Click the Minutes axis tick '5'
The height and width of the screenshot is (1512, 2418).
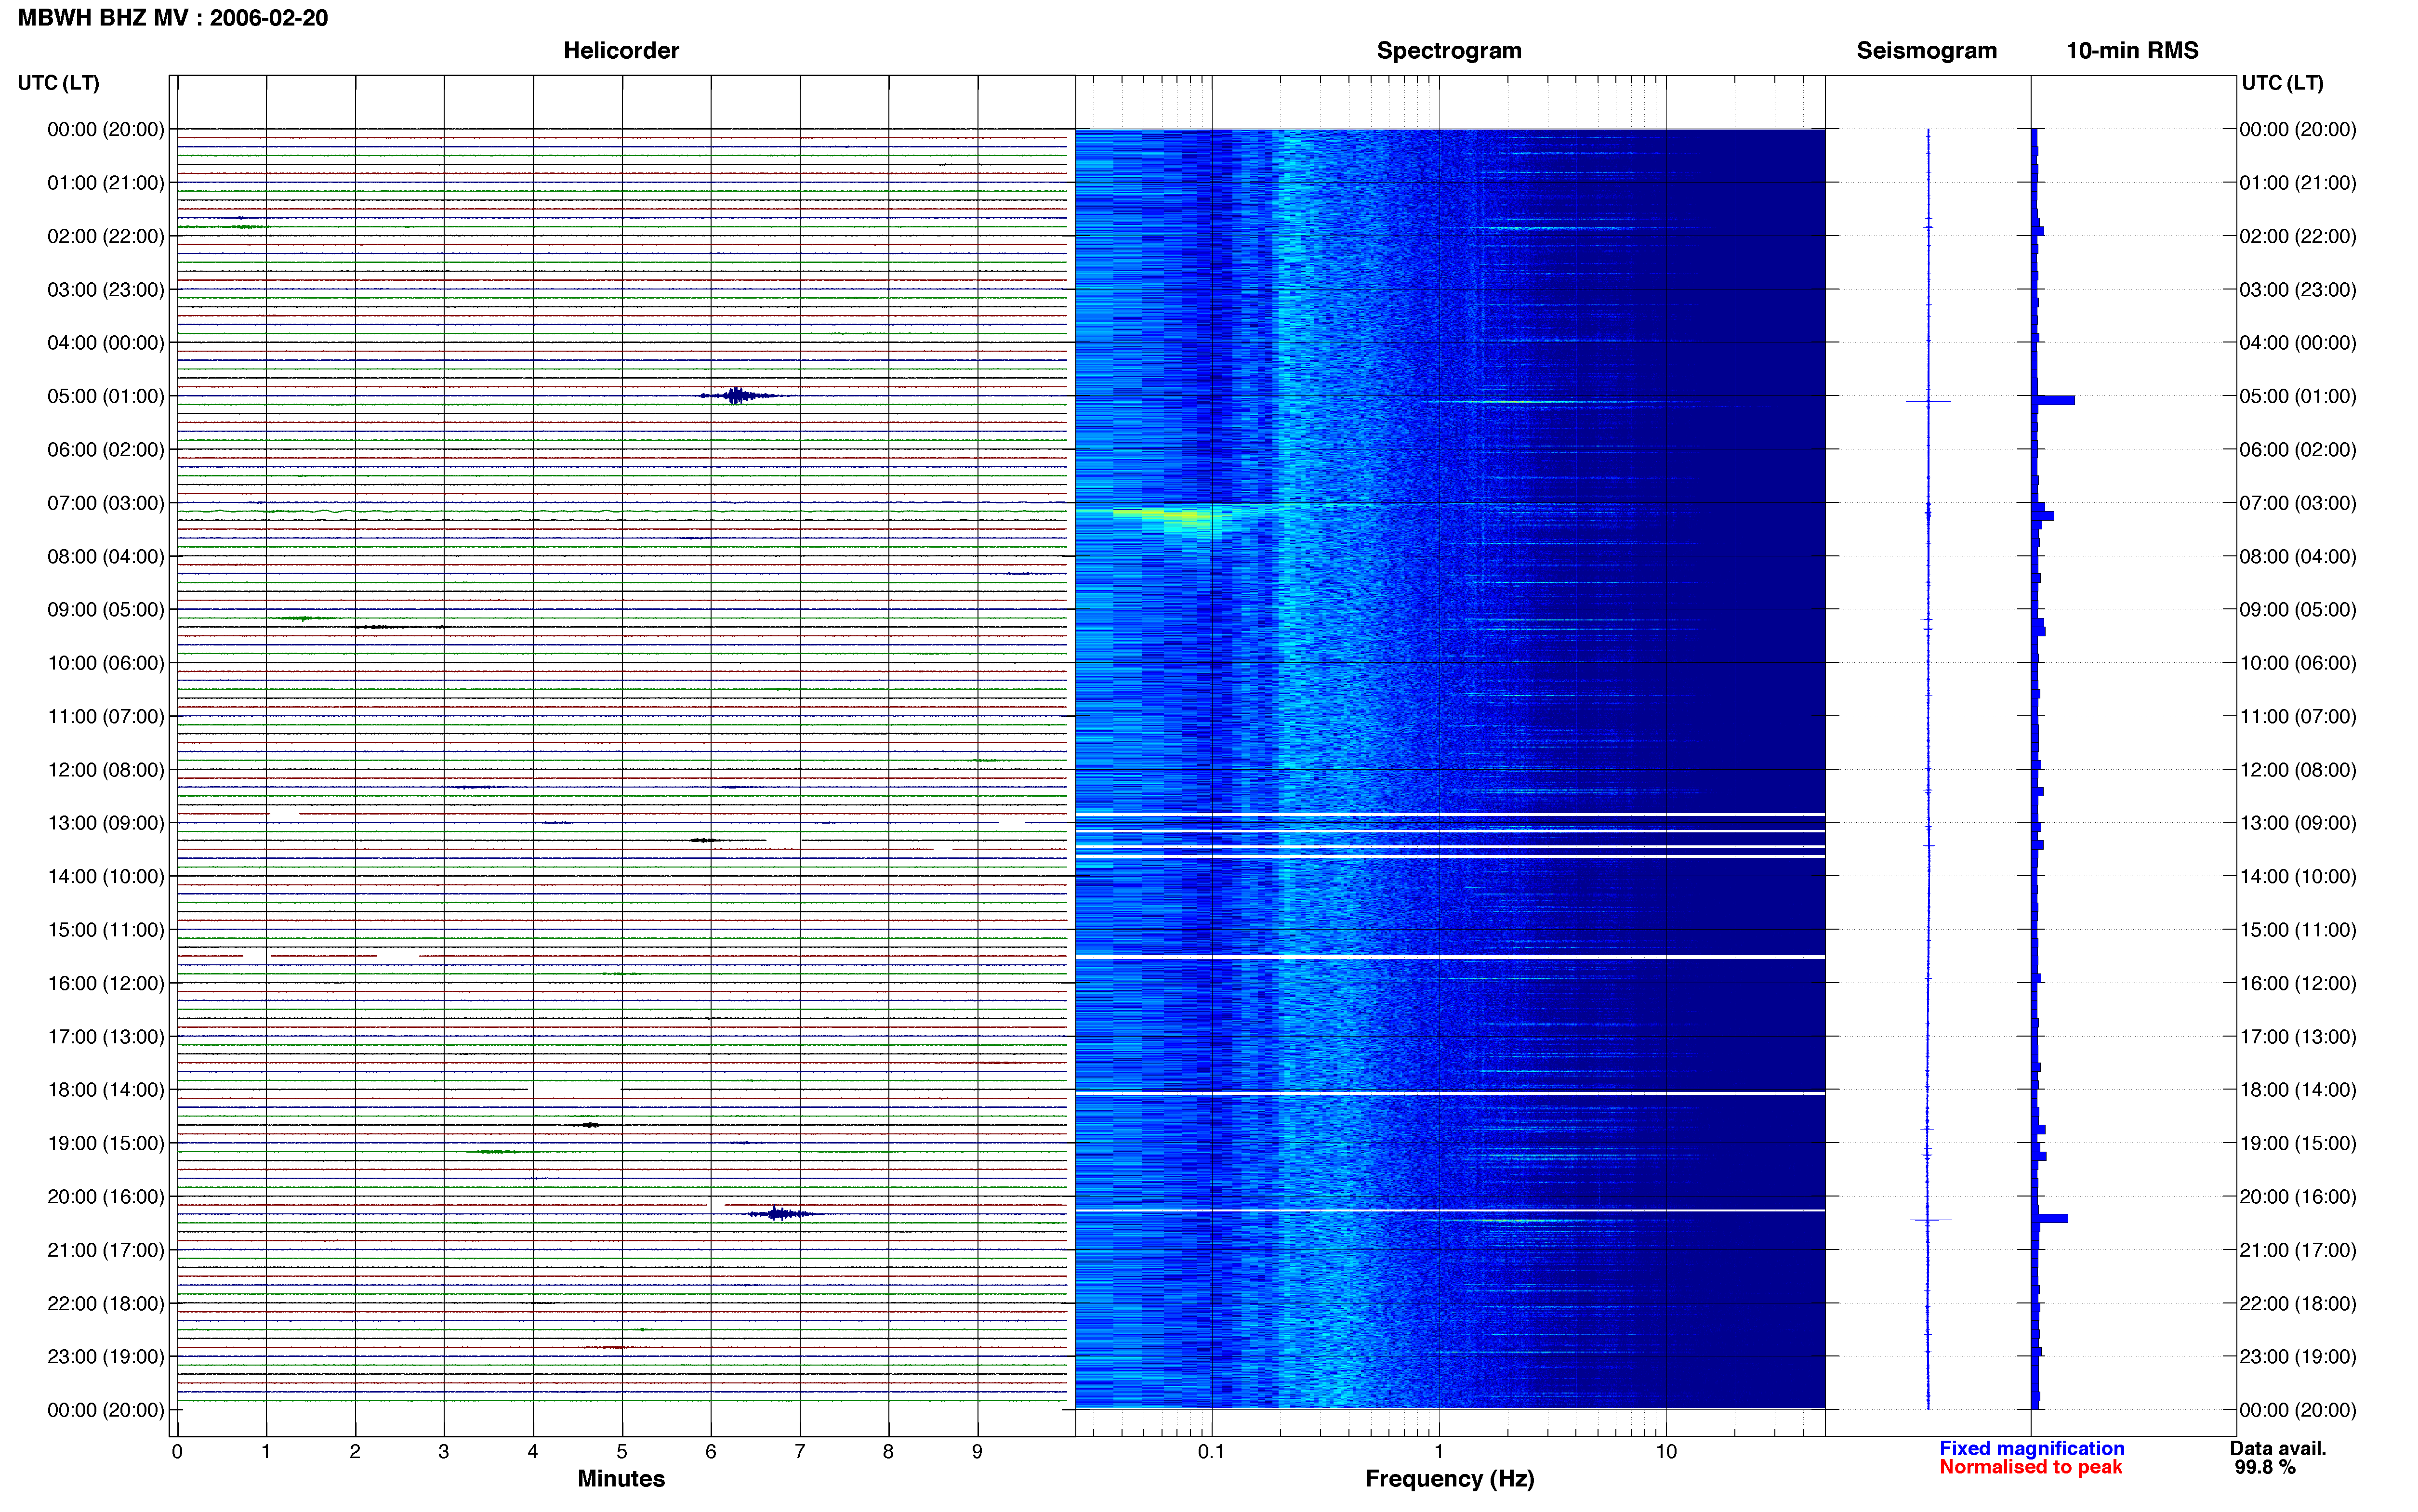[622, 1451]
